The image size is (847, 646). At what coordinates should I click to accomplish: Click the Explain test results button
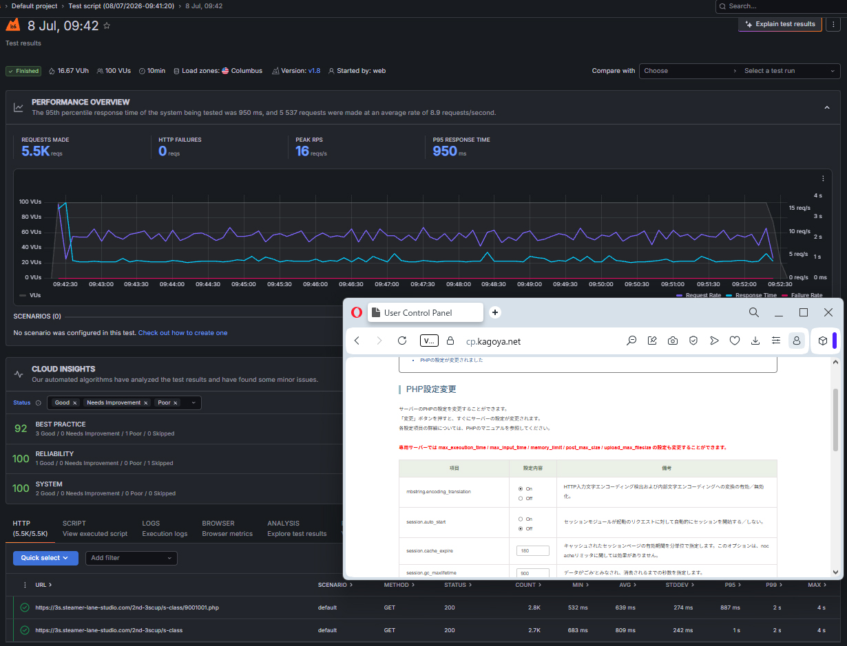[780, 24]
